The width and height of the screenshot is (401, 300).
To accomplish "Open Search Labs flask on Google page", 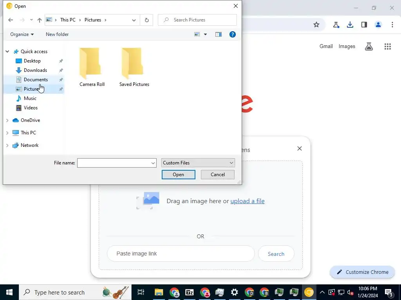I will click(x=369, y=46).
